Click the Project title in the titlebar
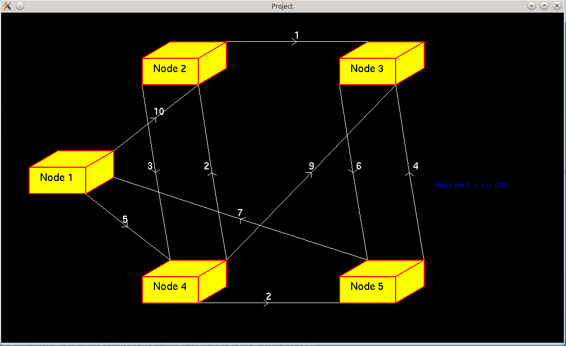The height and width of the screenshot is (346, 566). click(282, 6)
